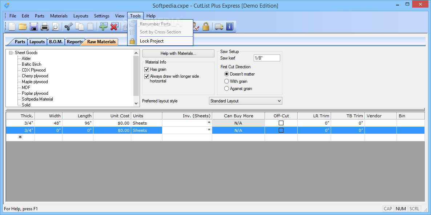Close the open Tools menu
Image resolution: width=431 pixels, height=215 pixels.
(135, 16)
